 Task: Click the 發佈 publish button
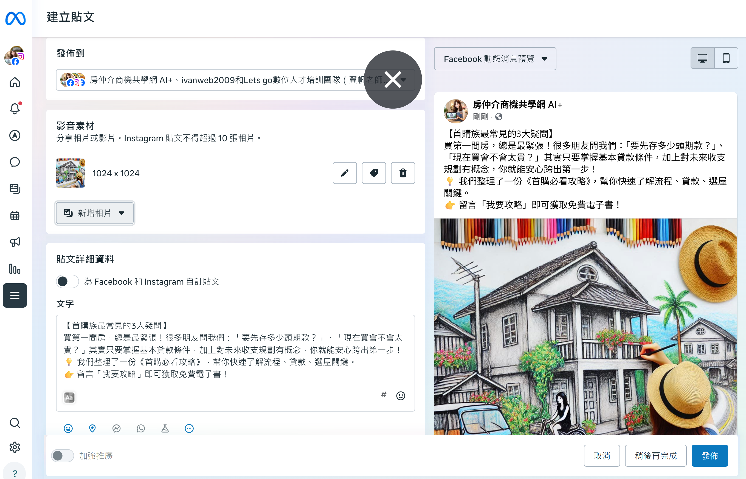tap(709, 456)
